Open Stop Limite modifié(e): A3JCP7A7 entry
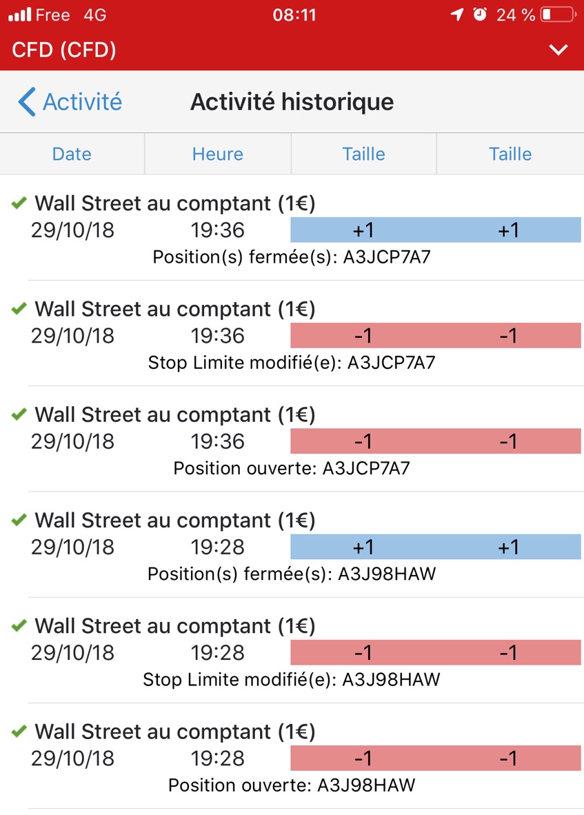Viewport: 584px width, 815px height. point(292,363)
